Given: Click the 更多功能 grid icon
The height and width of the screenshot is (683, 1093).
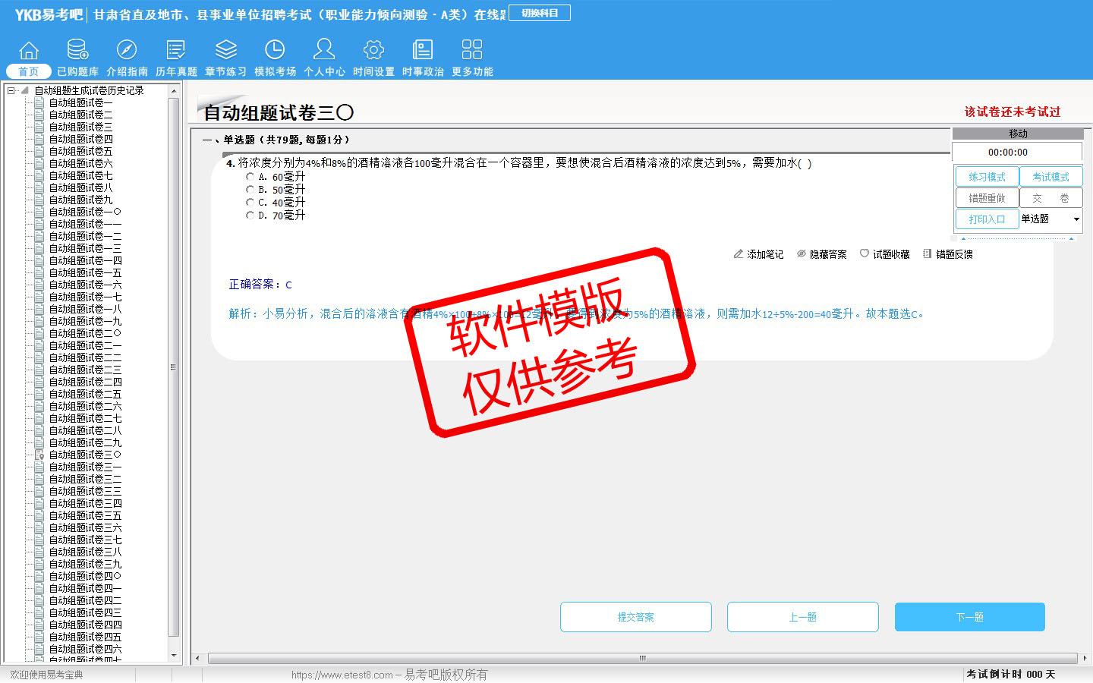Looking at the screenshot, I should tap(472, 50).
